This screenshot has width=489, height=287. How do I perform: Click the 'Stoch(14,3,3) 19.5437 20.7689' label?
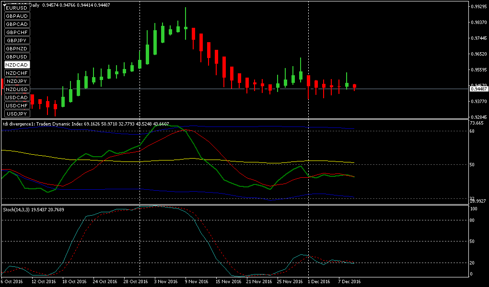click(x=34, y=210)
